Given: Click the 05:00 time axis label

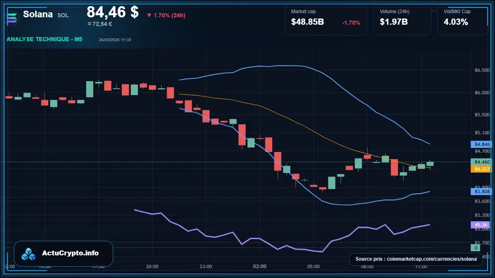Looking at the screenshot, I should (313, 266).
